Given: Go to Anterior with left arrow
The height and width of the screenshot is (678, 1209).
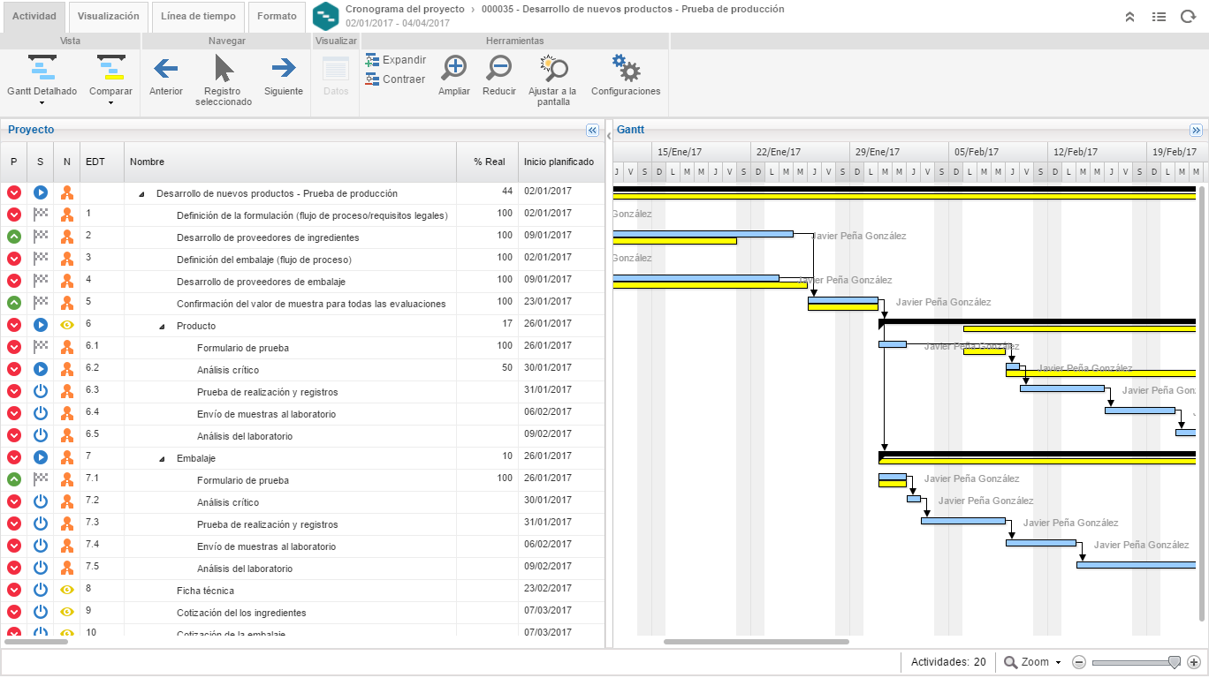Looking at the screenshot, I should (166, 68).
